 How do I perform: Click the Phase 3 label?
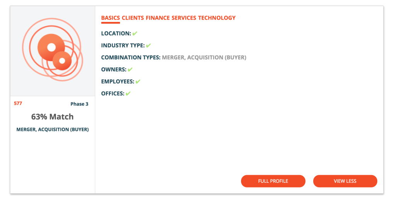pyautogui.click(x=79, y=104)
